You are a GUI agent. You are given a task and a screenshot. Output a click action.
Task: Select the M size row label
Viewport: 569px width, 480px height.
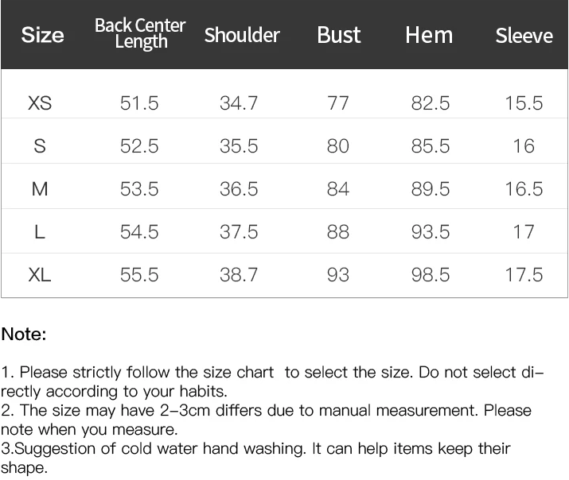pyautogui.click(x=40, y=188)
